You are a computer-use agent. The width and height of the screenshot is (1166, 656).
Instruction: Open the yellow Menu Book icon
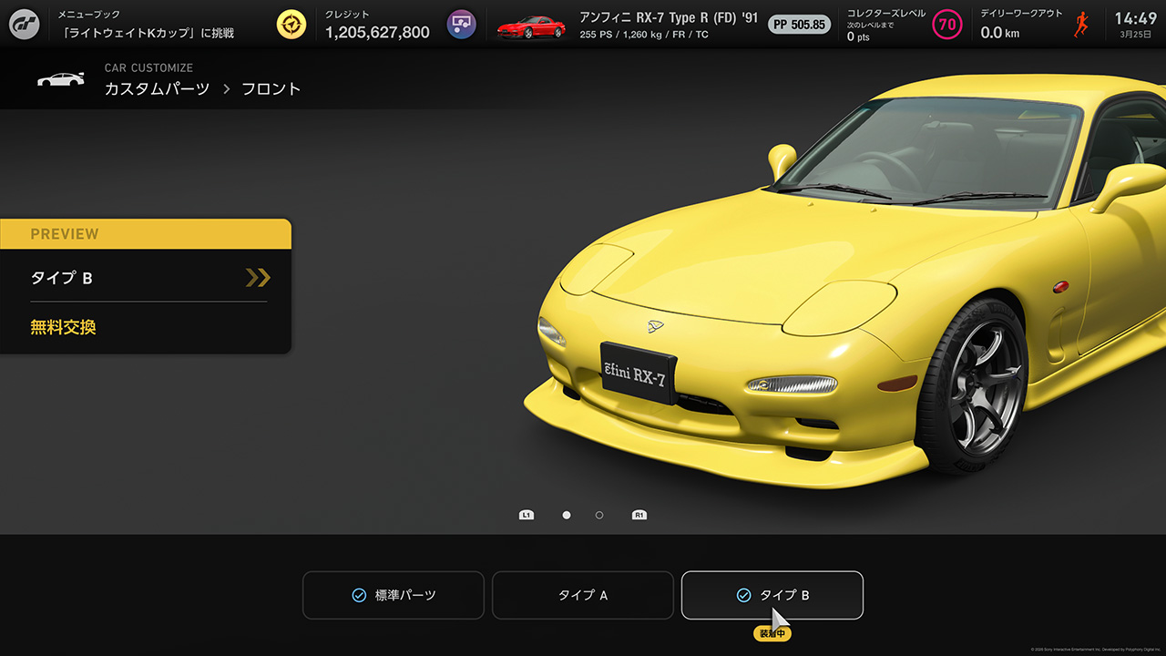pyautogui.click(x=291, y=25)
